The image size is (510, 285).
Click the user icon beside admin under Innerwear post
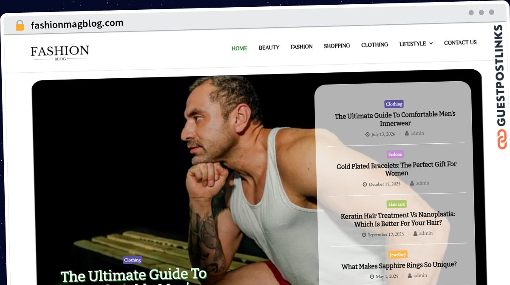407,134
